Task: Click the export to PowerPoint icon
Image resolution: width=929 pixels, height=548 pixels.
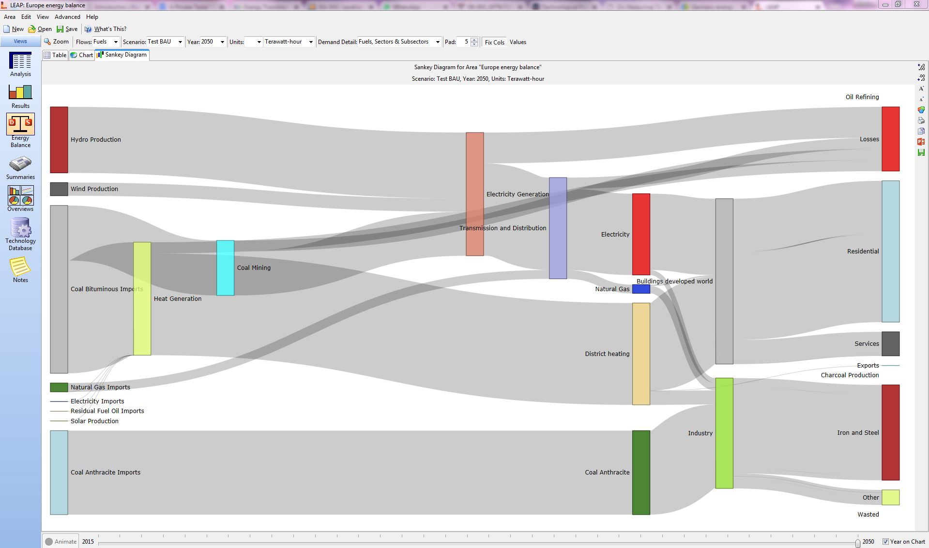Action: coord(921,142)
